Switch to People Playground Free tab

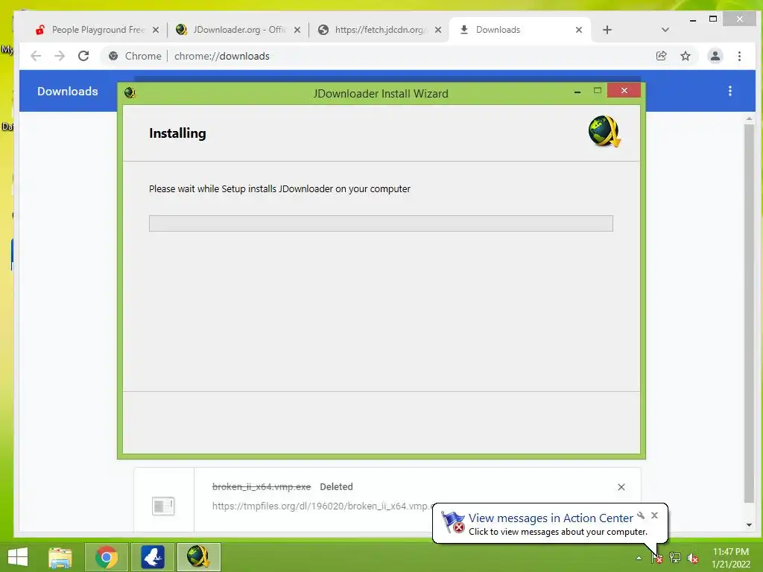point(92,30)
